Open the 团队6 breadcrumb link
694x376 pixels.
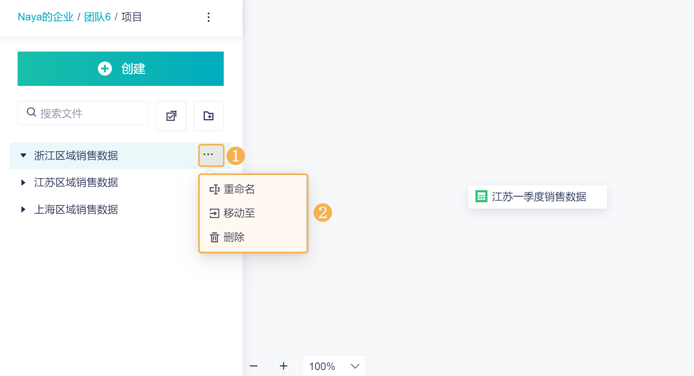coord(97,17)
